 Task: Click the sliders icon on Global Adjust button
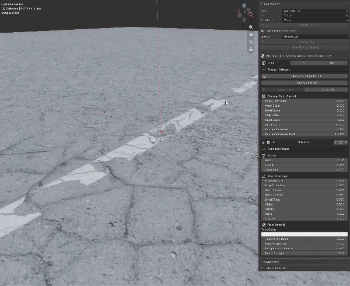coord(264,76)
